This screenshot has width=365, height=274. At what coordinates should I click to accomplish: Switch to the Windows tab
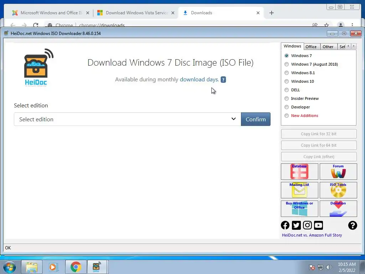pyautogui.click(x=292, y=46)
